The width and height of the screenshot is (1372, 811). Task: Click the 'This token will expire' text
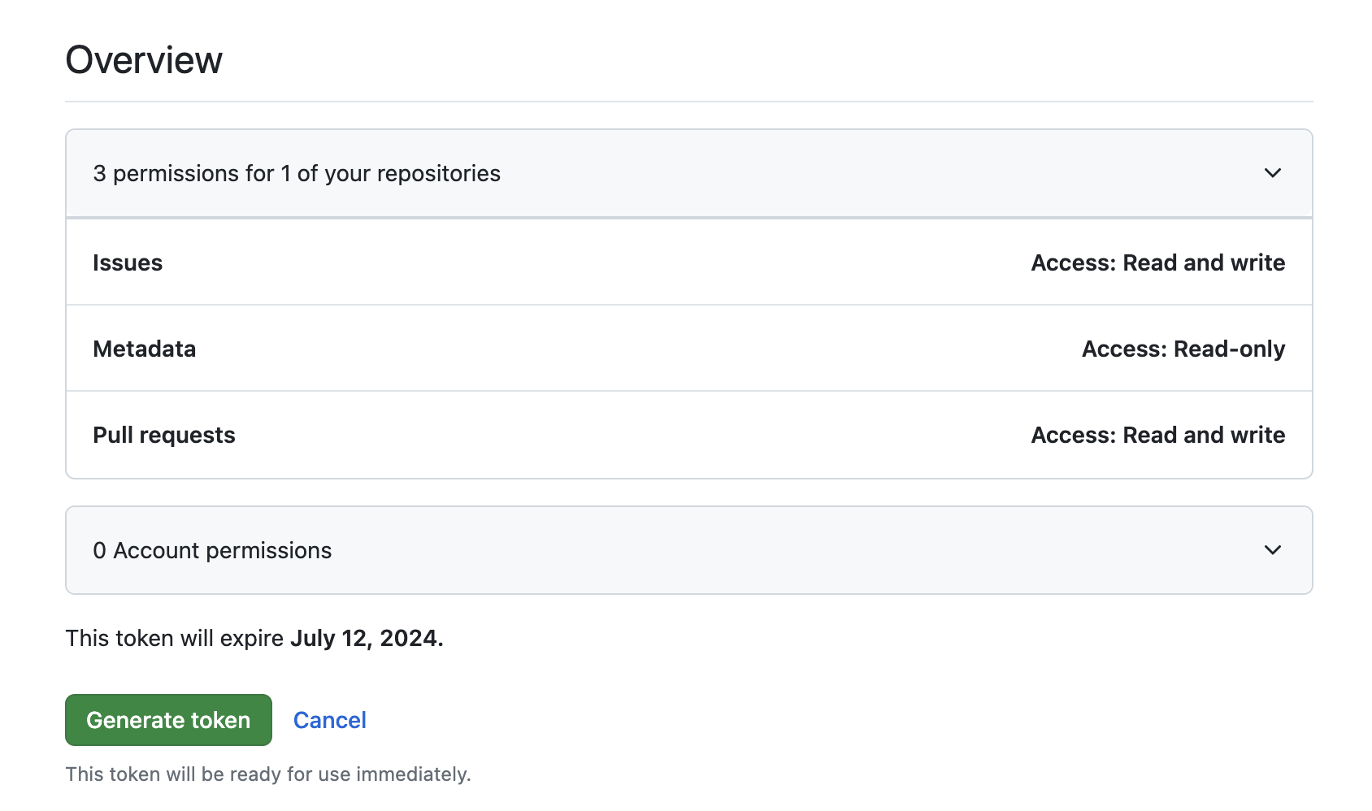click(x=175, y=638)
